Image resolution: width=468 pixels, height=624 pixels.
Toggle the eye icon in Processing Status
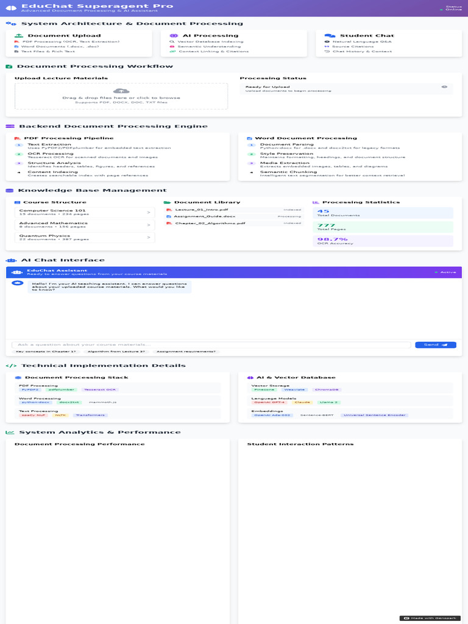tap(444, 87)
